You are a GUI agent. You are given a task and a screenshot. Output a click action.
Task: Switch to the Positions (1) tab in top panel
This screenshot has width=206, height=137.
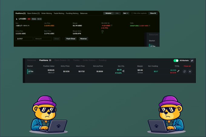coord(21,13)
